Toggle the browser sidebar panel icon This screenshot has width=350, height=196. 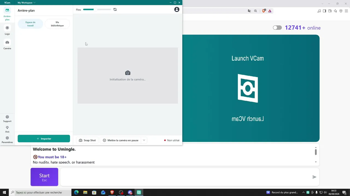pos(324,11)
